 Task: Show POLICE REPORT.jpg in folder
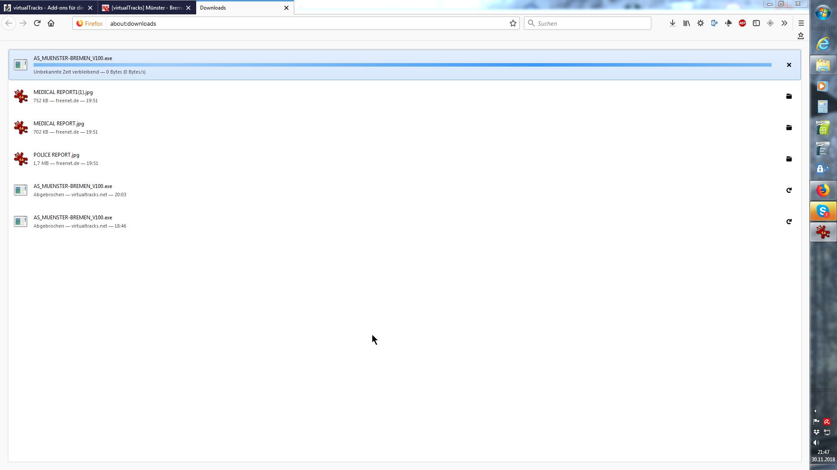pos(789,159)
